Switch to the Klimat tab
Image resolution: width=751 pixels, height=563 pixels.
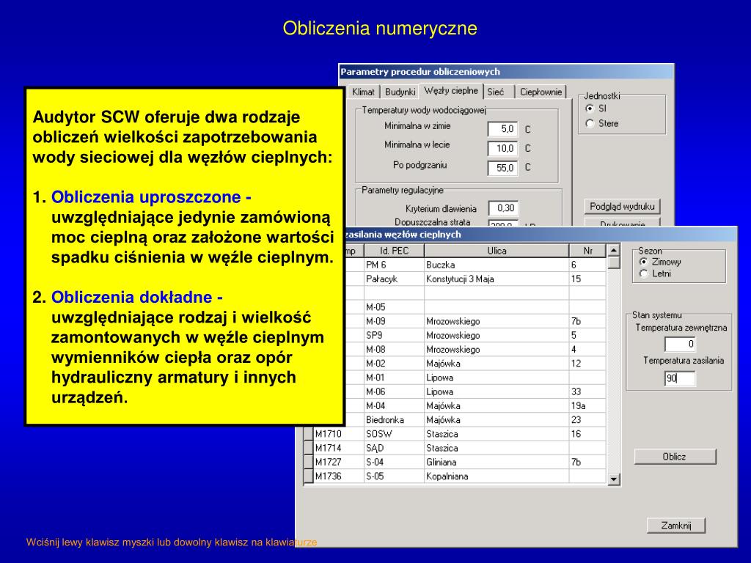(x=363, y=92)
